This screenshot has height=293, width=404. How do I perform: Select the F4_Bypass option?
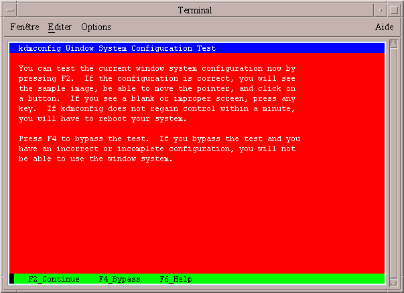pos(119,279)
